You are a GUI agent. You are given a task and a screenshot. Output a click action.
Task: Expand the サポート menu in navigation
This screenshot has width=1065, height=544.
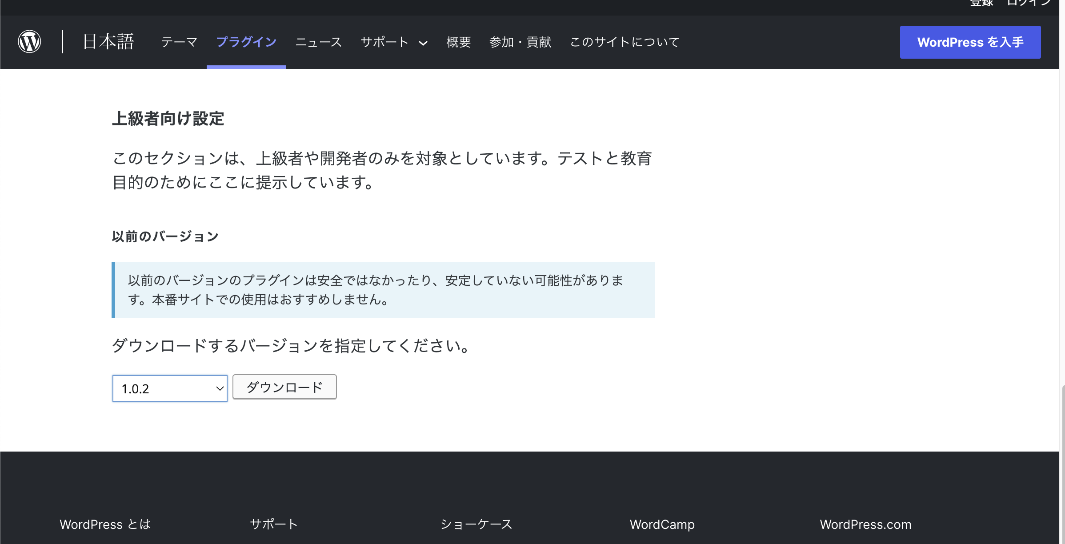click(385, 42)
